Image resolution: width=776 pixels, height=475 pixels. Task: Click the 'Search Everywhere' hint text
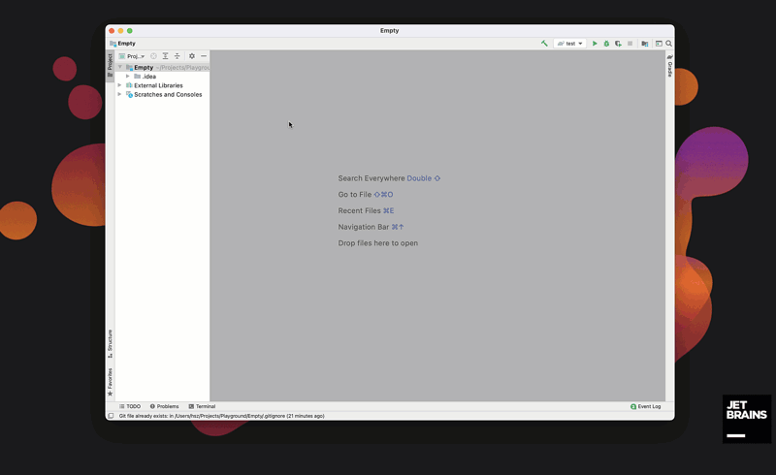coord(372,178)
